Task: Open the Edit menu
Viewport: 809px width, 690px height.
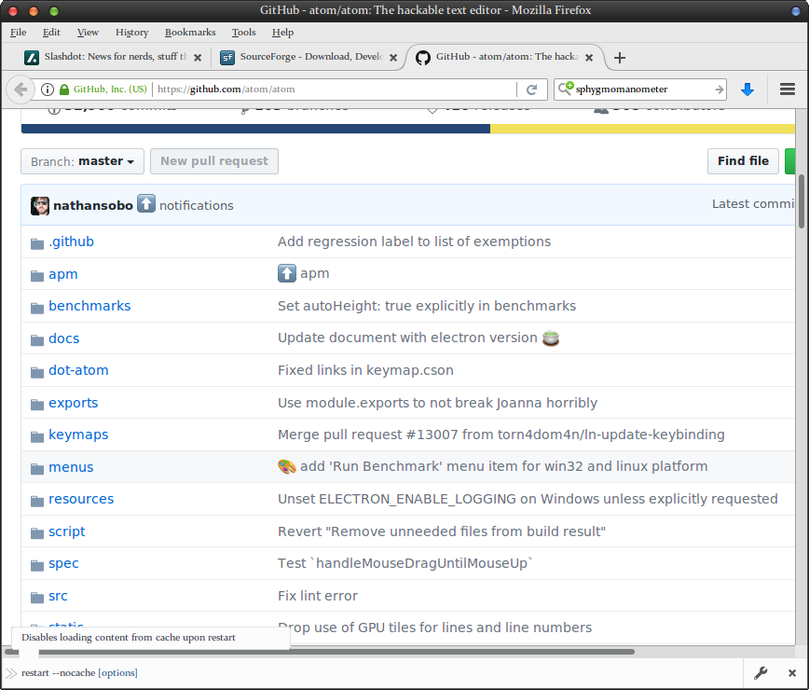Action: coord(51,32)
